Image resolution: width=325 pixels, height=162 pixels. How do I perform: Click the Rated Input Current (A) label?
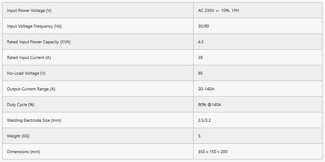tap(29, 57)
